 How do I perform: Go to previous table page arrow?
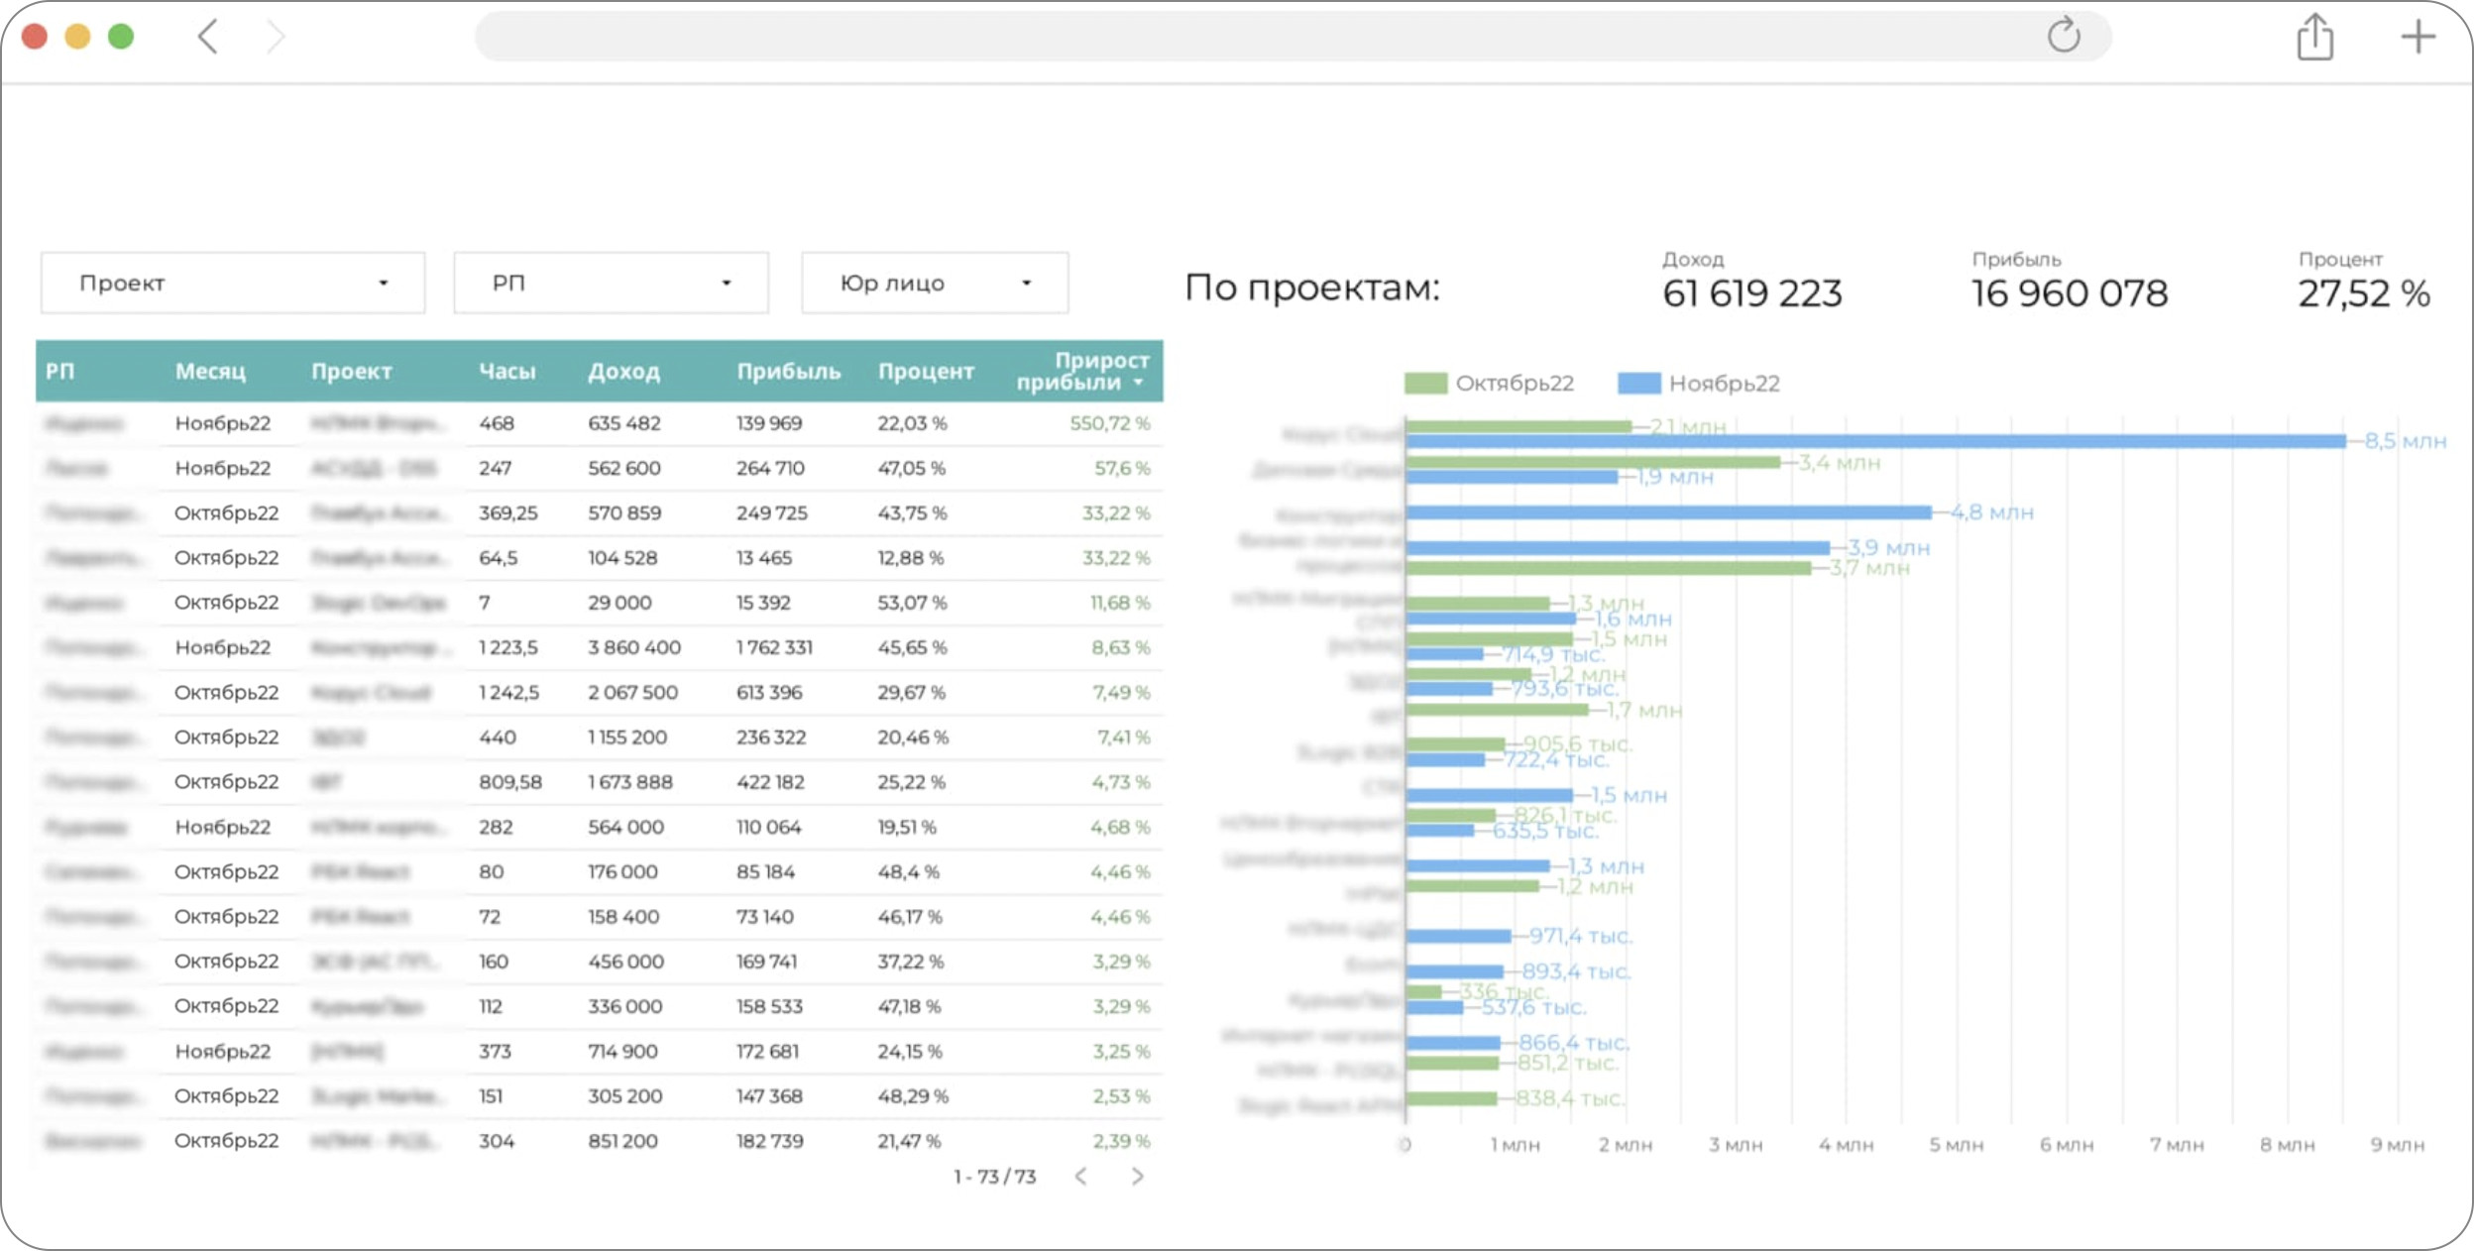1081,1176
